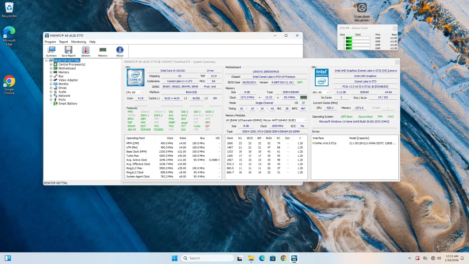469x264 pixels.
Task: Open the Help menu
Action: (x=92, y=42)
